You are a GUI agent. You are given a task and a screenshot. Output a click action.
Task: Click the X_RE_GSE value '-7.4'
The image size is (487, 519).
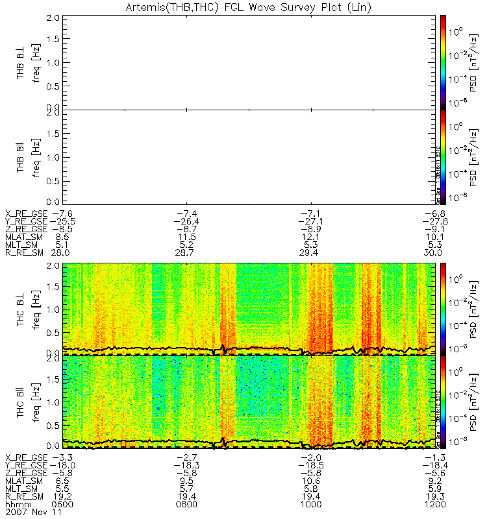tap(186, 213)
